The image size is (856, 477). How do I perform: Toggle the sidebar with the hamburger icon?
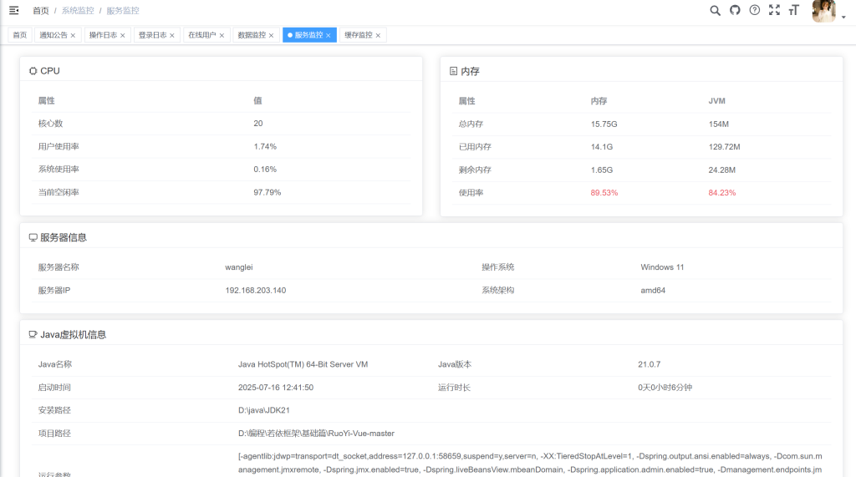click(x=13, y=10)
